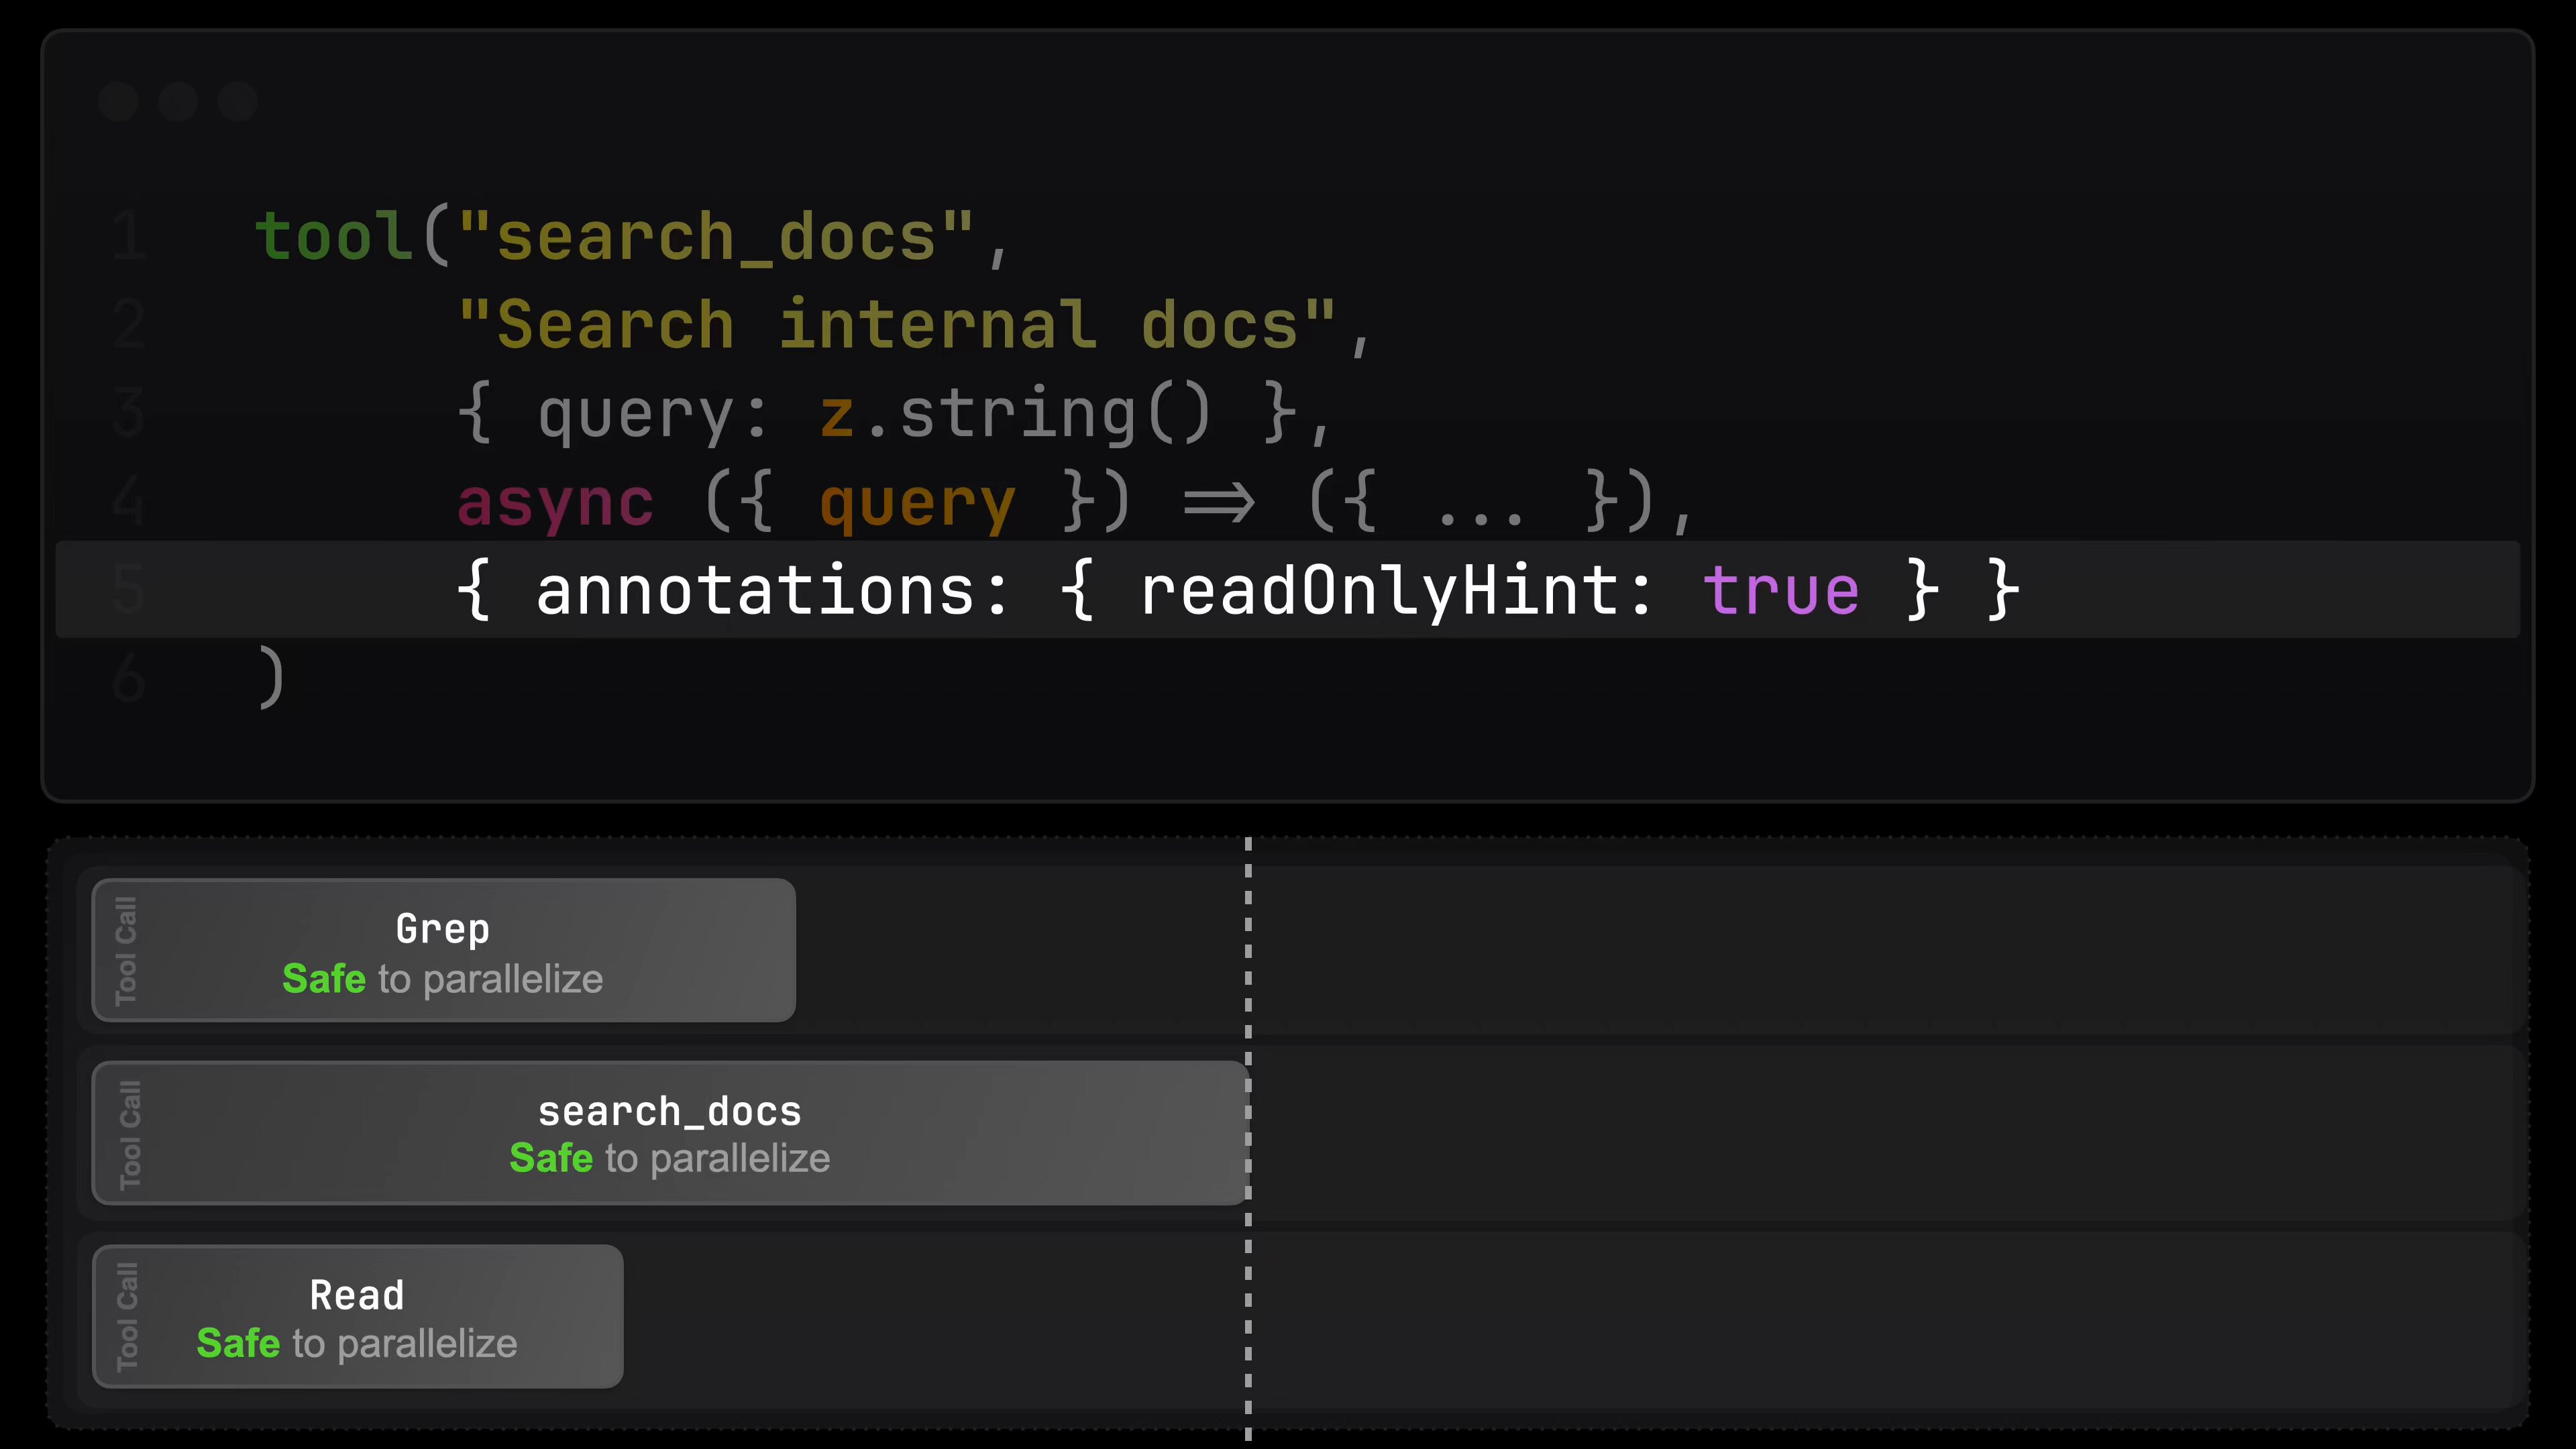Click the purple "true" value on line 5
The height and width of the screenshot is (1449, 2576).
(1780, 590)
